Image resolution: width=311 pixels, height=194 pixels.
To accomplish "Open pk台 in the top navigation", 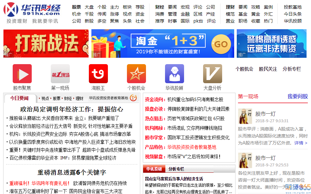I will pyautogui.click(x=198, y=21).
